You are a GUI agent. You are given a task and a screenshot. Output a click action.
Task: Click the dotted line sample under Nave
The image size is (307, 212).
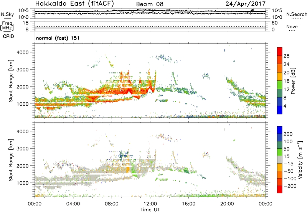click(292, 31)
